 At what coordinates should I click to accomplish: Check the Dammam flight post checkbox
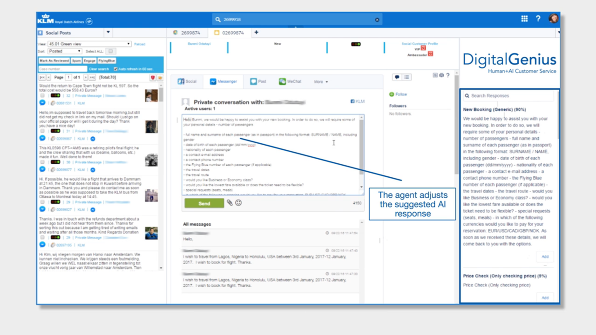point(42,202)
